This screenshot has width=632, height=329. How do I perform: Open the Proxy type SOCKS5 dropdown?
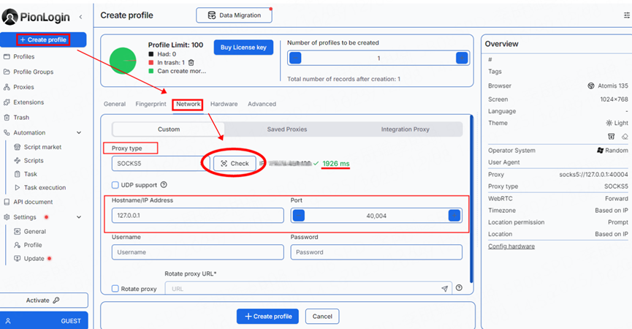coord(161,163)
